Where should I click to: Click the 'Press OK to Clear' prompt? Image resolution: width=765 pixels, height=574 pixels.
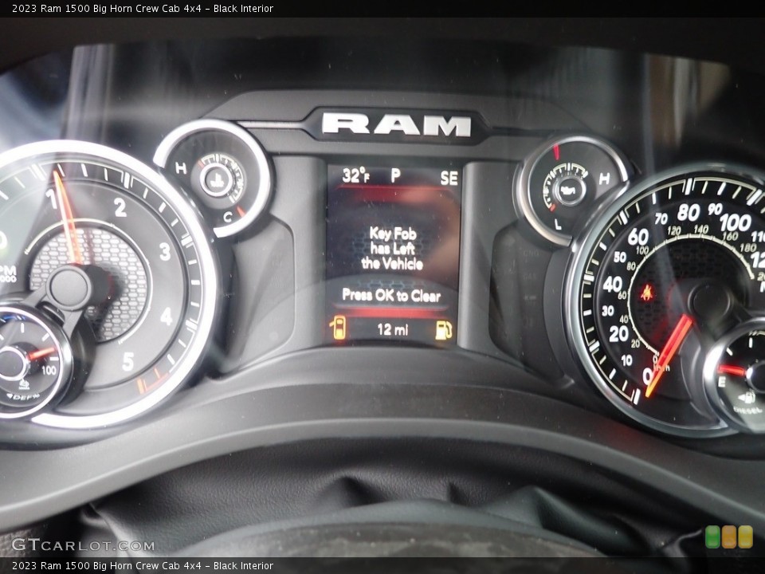[391, 295]
